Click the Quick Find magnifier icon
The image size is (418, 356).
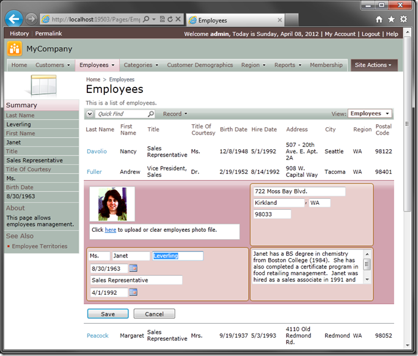(151, 114)
